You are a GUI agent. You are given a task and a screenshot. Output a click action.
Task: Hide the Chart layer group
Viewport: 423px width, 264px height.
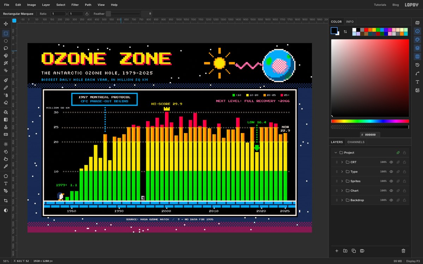(x=391, y=190)
